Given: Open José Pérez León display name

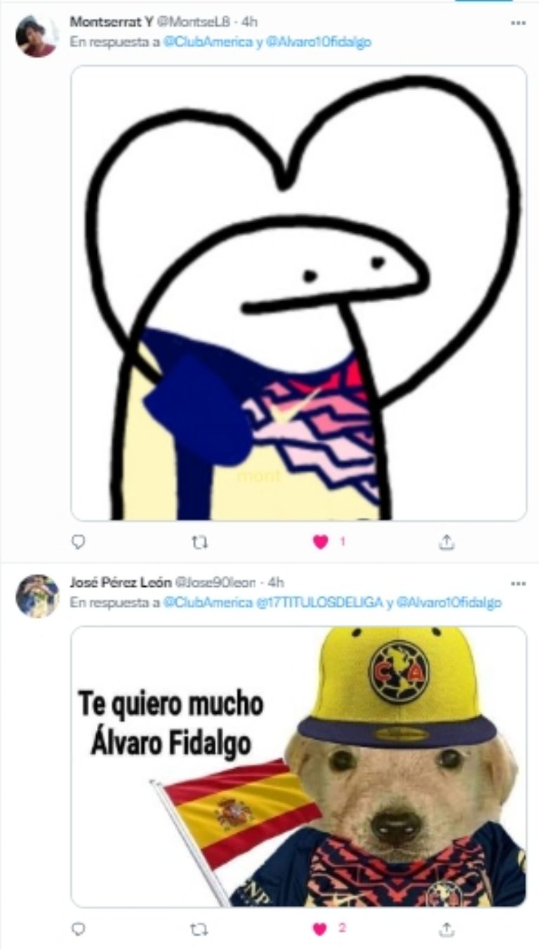Looking at the screenshot, I should click(120, 583).
